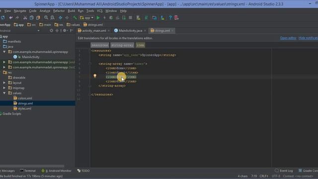Click the Paste toolbar icon
318x179 pixels.
38,18
